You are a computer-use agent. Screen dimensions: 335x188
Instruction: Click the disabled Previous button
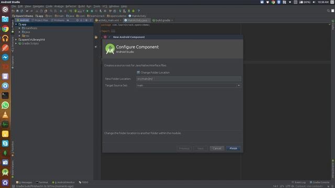[184, 148]
